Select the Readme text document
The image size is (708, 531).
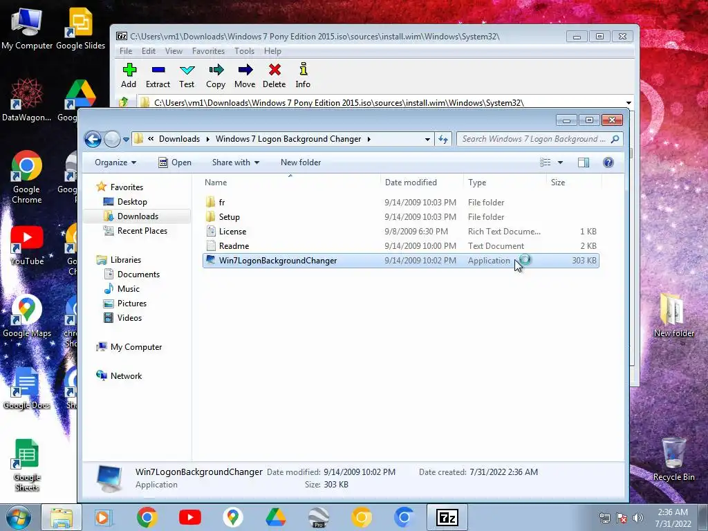coord(401,245)
